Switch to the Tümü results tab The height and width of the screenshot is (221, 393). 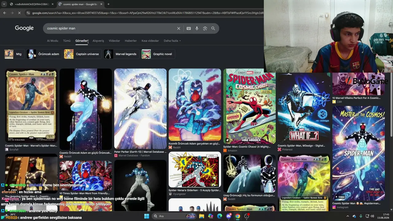67,41
